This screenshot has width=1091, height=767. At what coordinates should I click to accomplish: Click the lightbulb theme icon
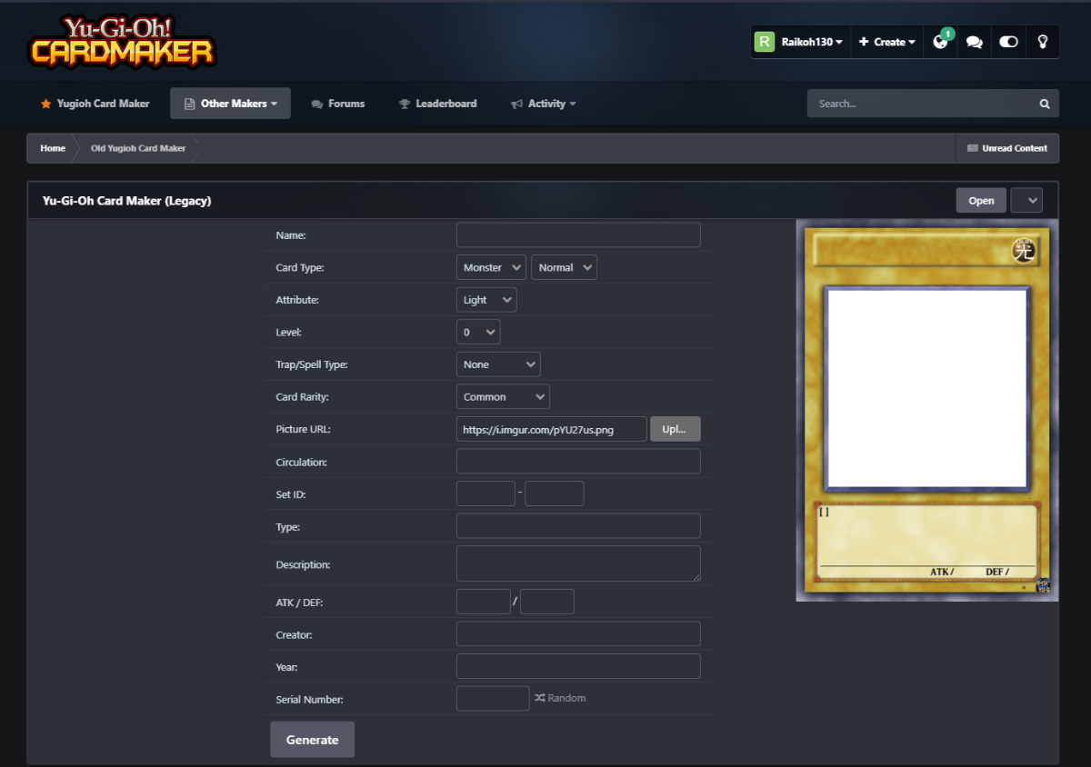1042,42
